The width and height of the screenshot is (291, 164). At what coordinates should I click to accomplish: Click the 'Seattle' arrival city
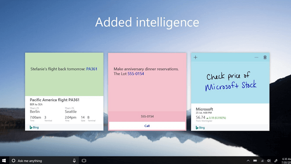(71, 112)
